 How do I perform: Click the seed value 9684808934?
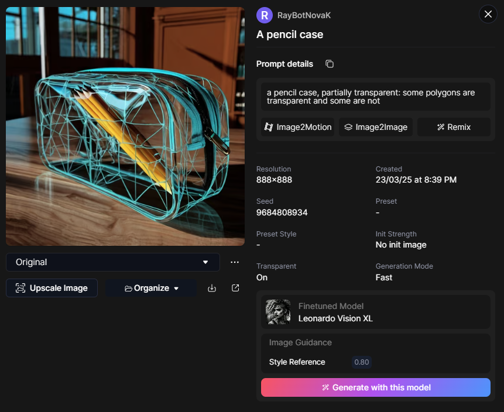pyautogui.click(x=282, y=212)
